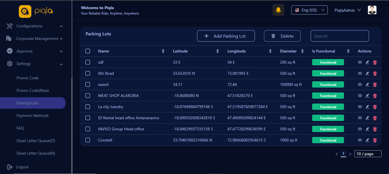Edit MEAT SHOP ALAROBIA entry
This screenshot has width=389, height=174.
coord(367,96)
